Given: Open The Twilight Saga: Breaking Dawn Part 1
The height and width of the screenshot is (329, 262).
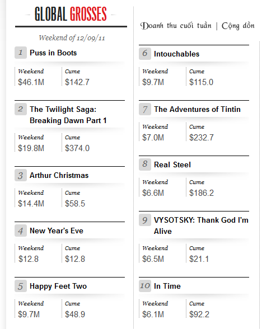Looking at the screenshot, I should pyautogui.click(x=68, y=115).
